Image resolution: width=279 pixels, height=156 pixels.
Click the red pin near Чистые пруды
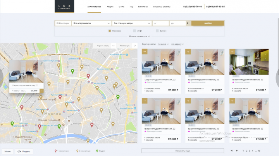[88, 76]
